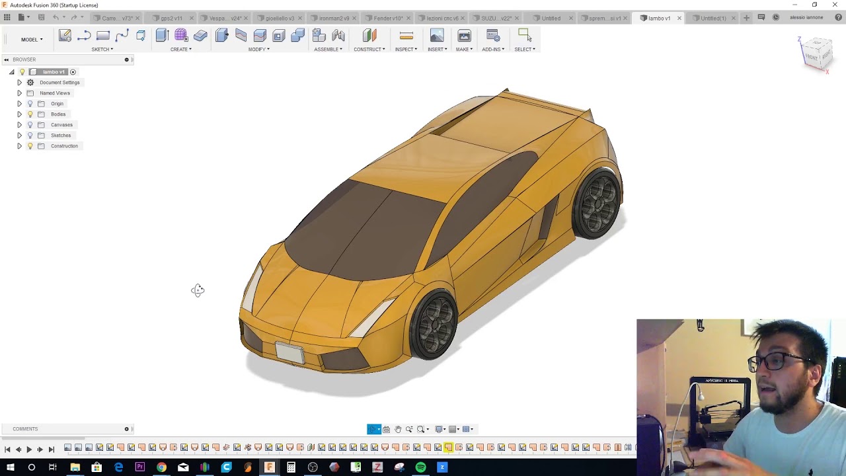846x476 pixels.
Task: Click the highlighted yellow timeline feature marker
Action: pos(448,448)
